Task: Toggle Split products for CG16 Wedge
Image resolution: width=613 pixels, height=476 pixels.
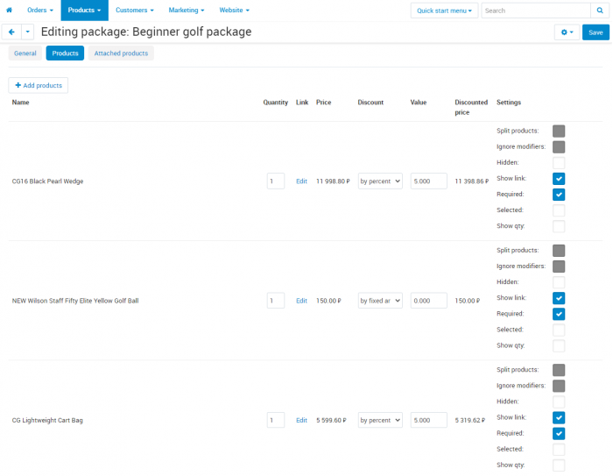Action: (559, 131)
